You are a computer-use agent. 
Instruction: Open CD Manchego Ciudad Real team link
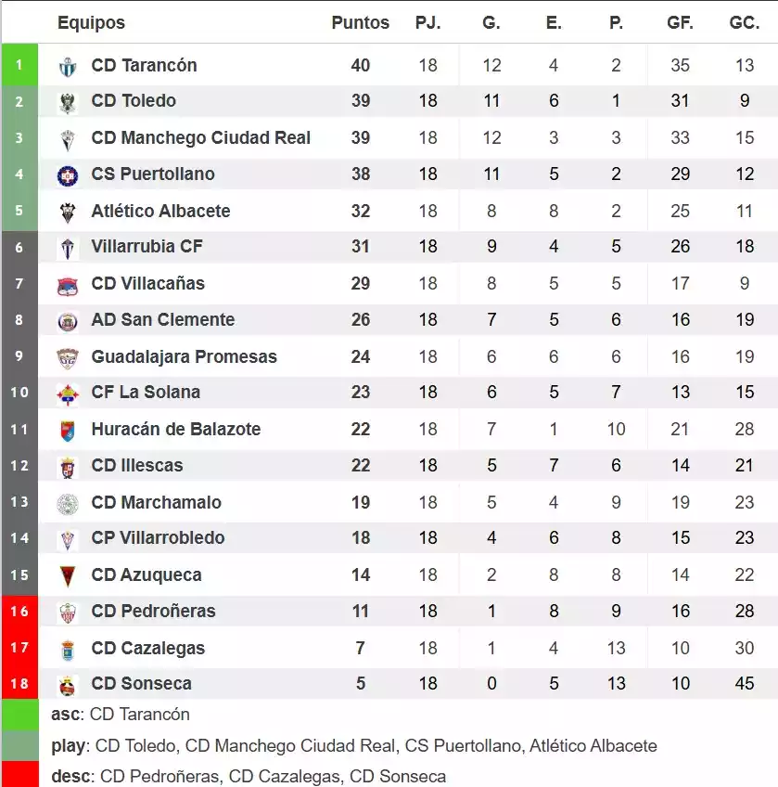200,138
